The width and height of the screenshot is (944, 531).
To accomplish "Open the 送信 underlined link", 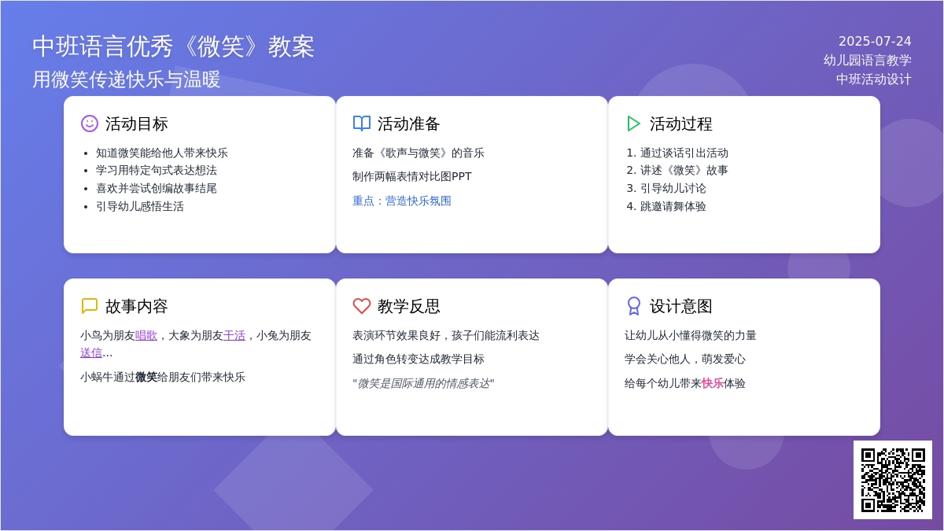I will [x=91, y=352].
